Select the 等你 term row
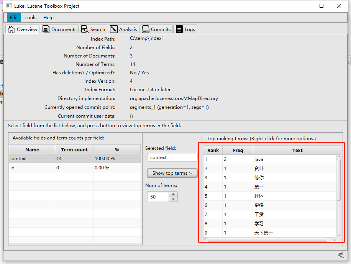Image resolution: width=351 pixels, height=264 pixels. [270, 177]
